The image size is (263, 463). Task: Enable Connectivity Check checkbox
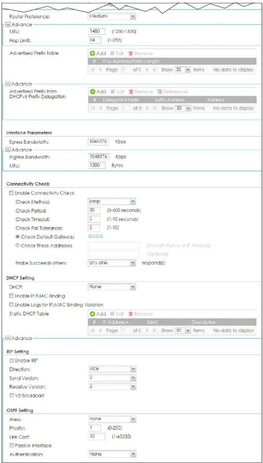tap(11, 193)
